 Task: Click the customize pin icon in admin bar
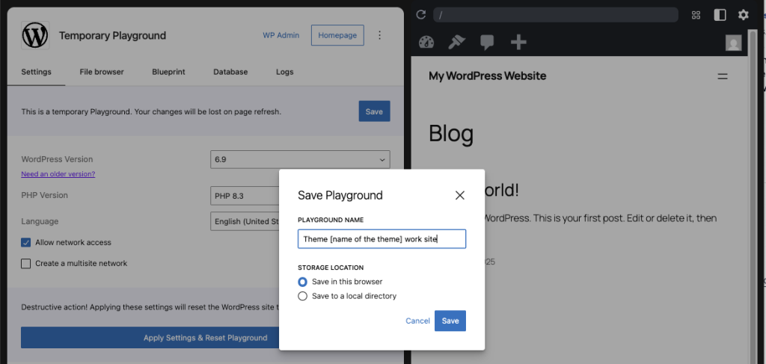point(456,43)
